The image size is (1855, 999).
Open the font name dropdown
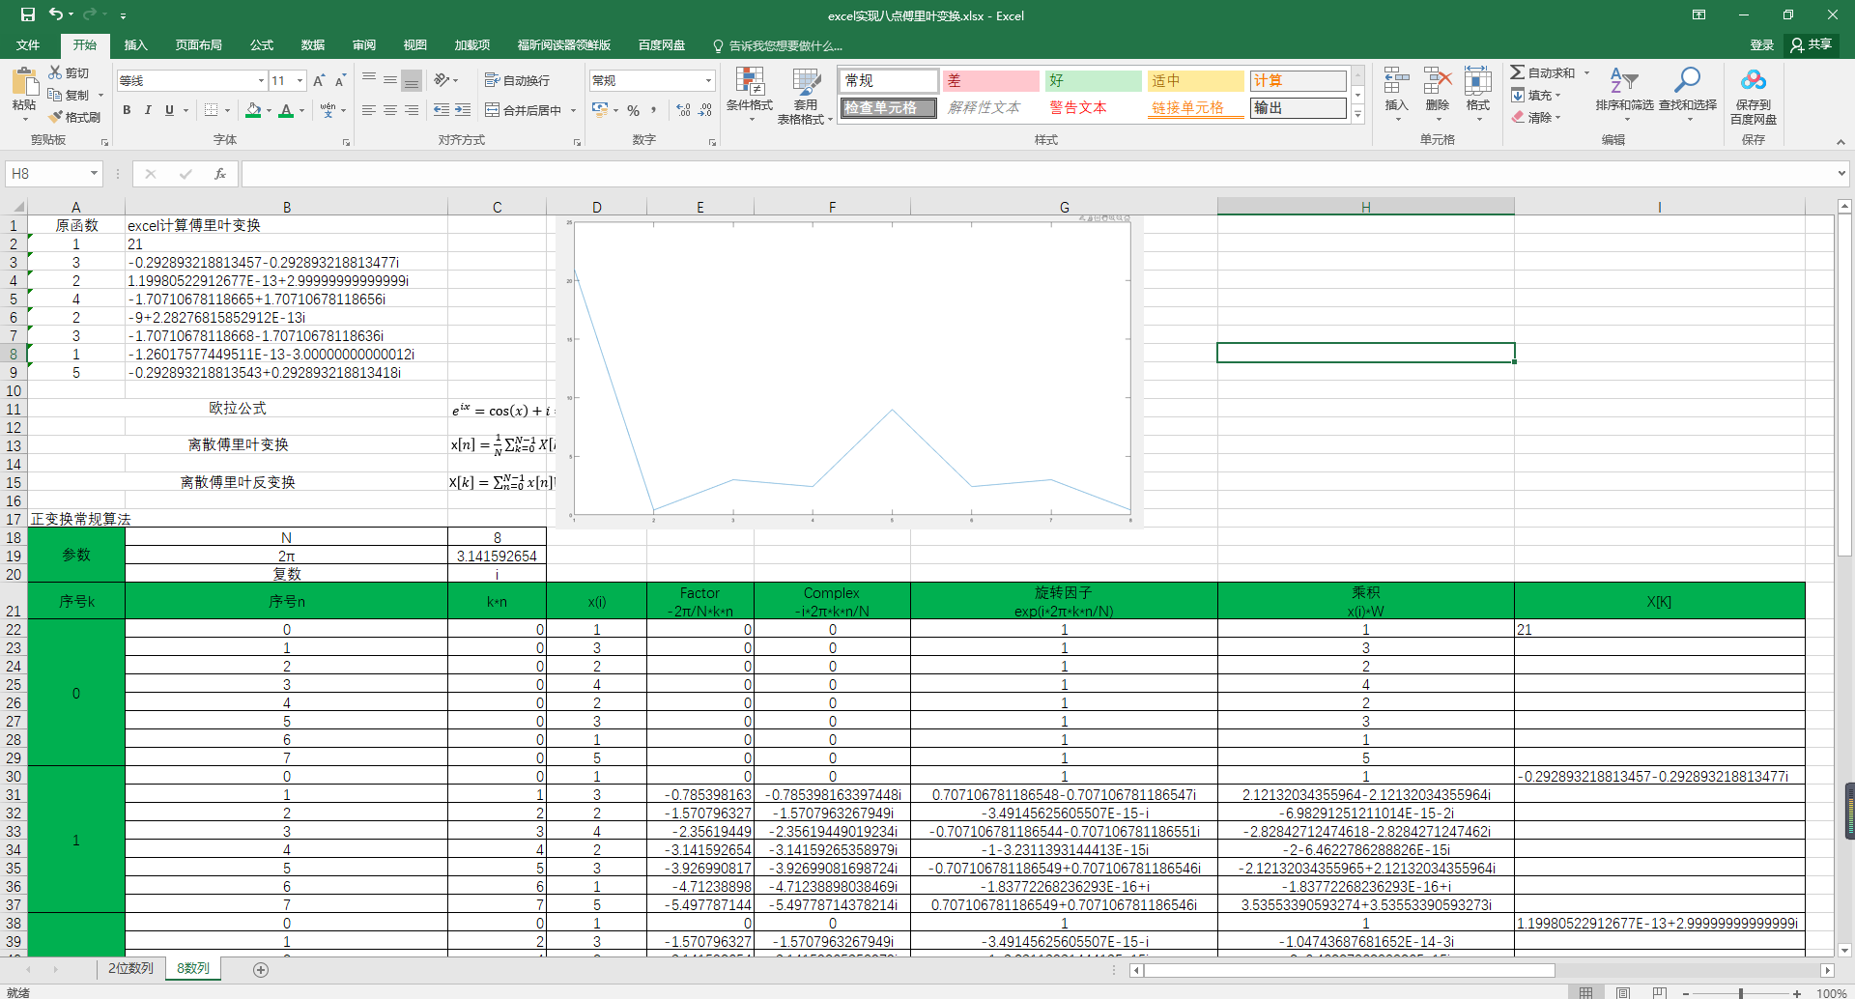tap(261, 81)
